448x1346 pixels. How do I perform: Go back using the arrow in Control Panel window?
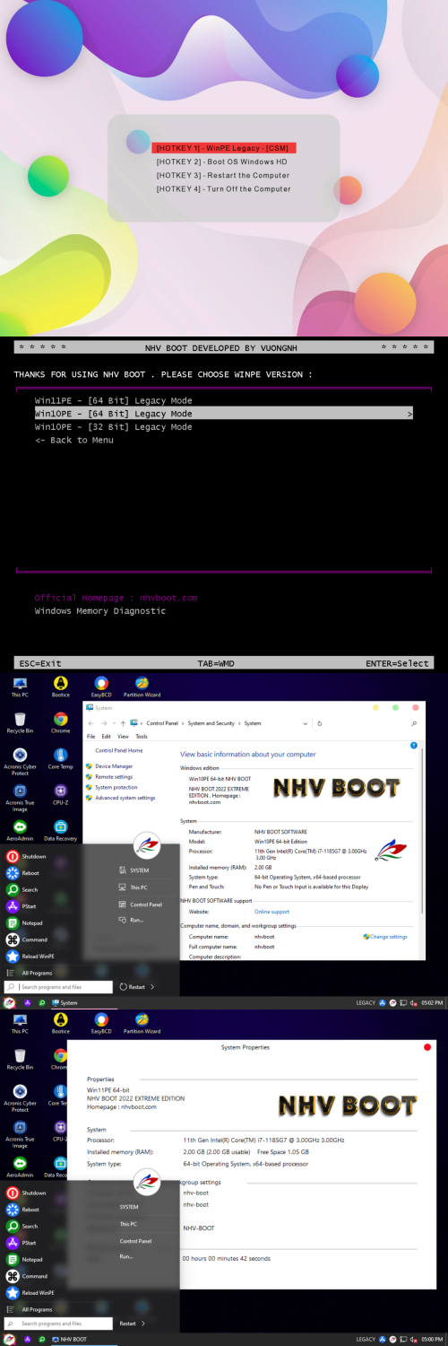pos(90,723)
